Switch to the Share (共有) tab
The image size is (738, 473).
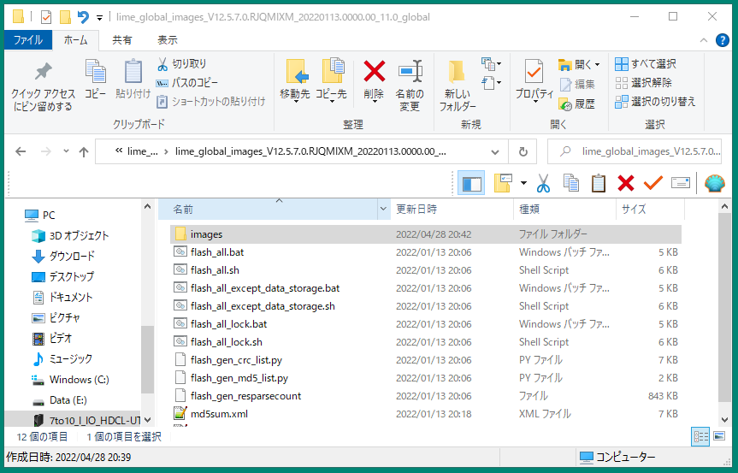tap(122, 40)
